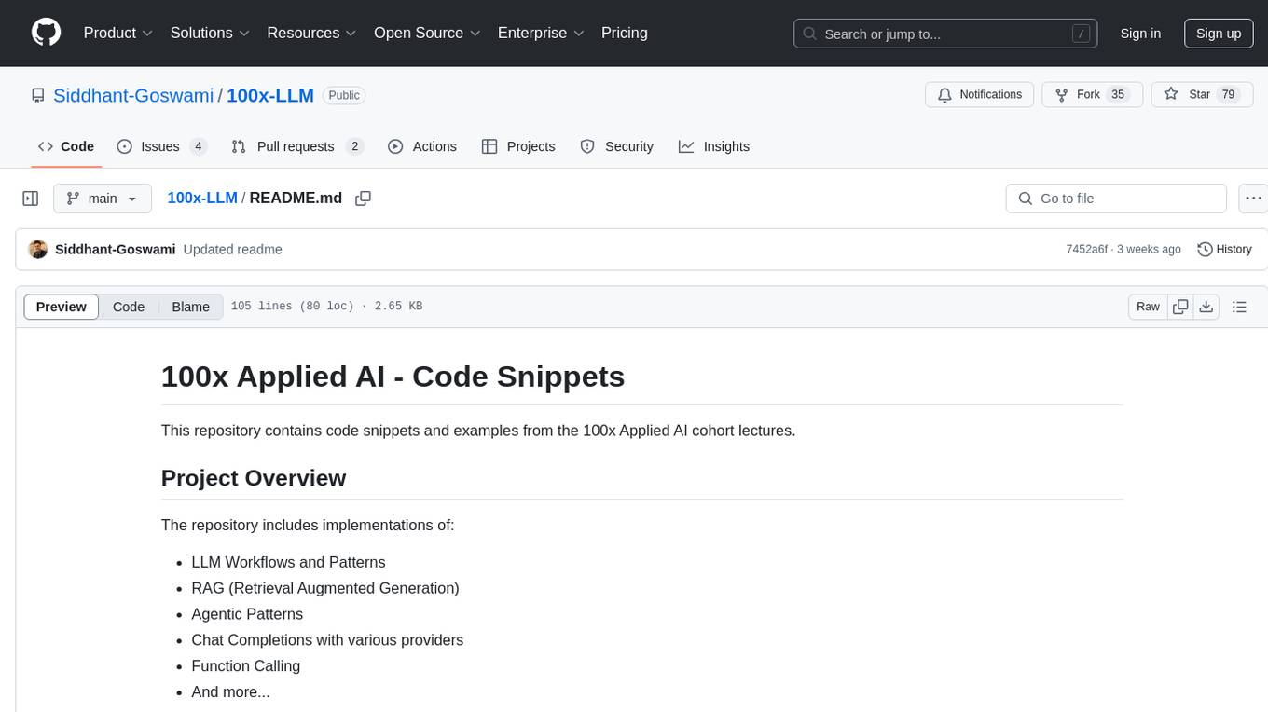
Task: Copy the file path
Action: pyautogui.click(x=364, y=199)
